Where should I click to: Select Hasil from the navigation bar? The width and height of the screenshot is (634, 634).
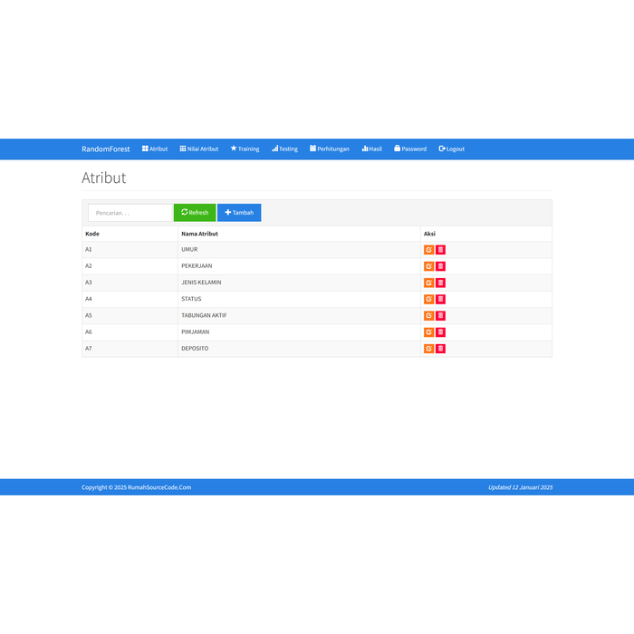pyautogui.click(x=372, y=149)
